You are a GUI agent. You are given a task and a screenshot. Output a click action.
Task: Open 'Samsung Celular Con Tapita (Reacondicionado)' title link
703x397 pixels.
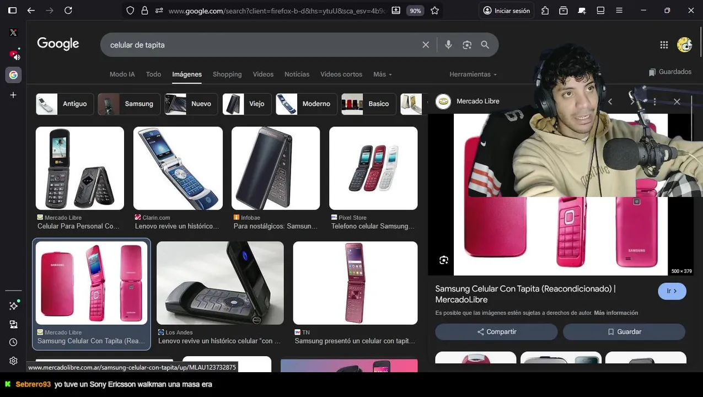pyautogui.click(x=525, y=294)
